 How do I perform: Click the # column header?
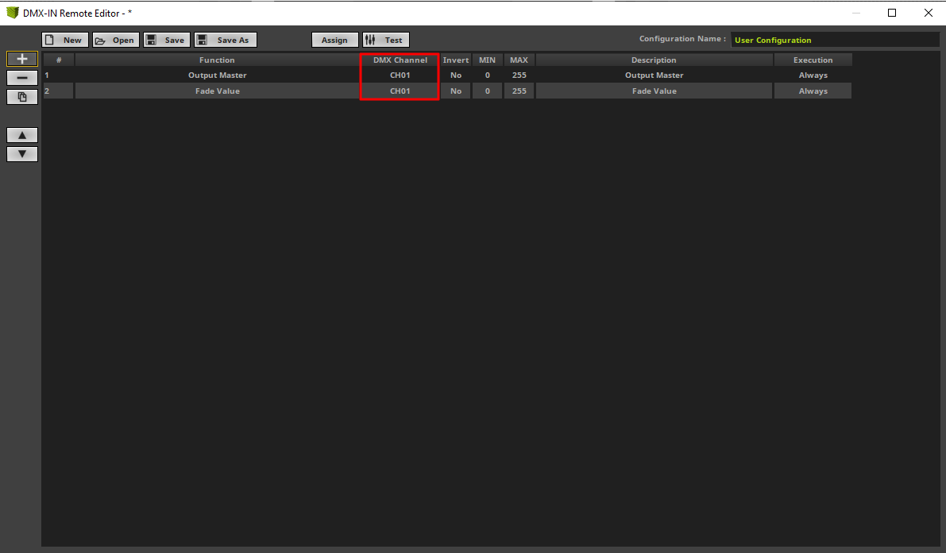[59, 60]
